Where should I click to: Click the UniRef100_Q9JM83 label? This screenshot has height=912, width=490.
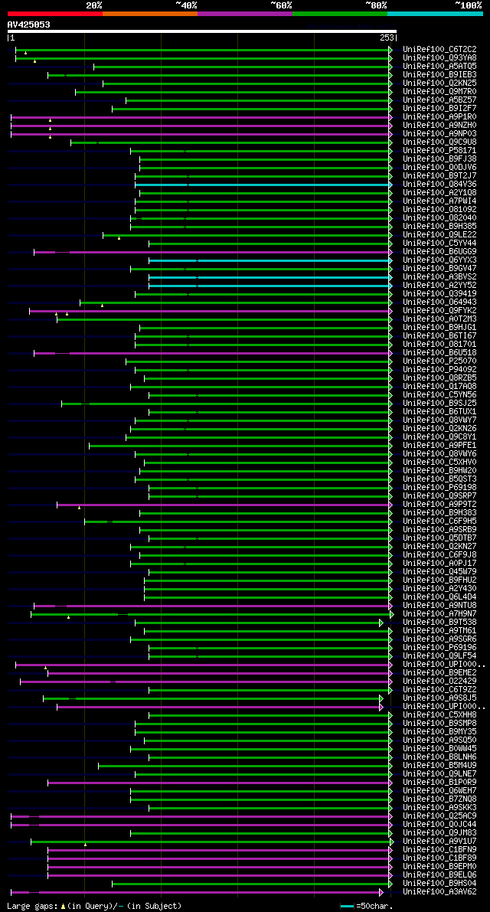coord(439,833)
